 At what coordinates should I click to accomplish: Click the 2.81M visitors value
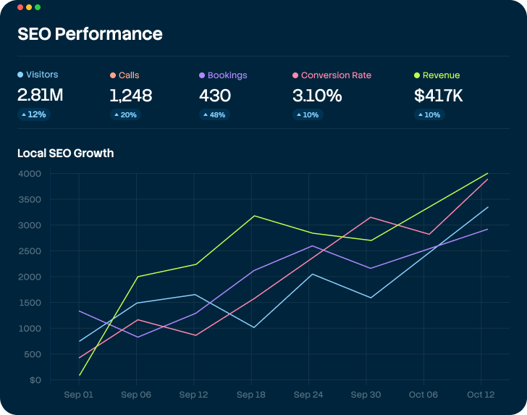click(40, 95)
